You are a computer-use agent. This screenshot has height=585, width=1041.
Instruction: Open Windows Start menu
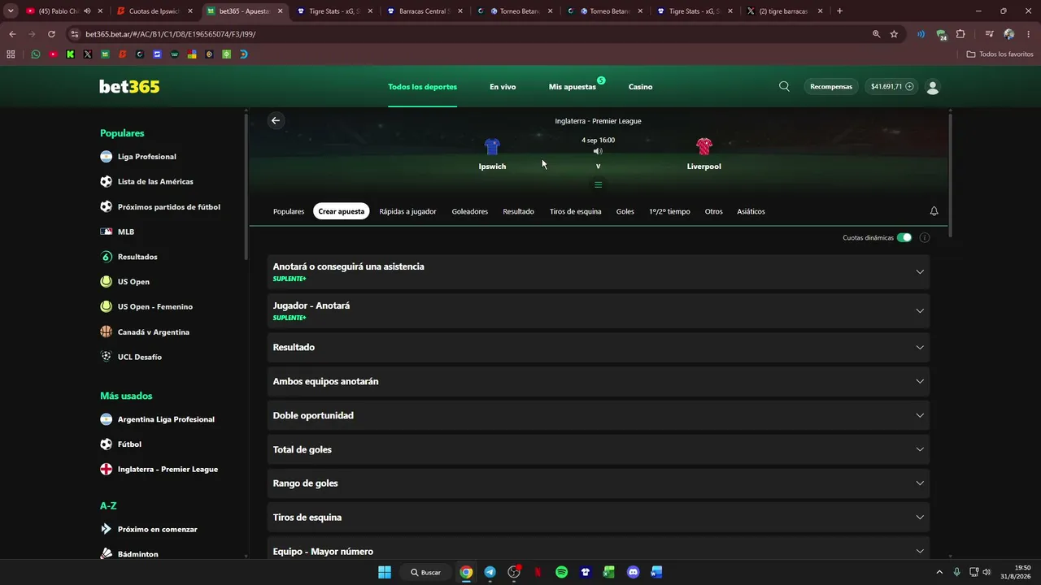[385, 572]
